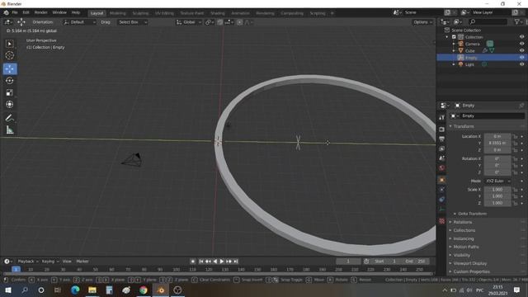Toggle snapping magnet in viewport header
This screenshot has height=297, width=528.
coord(220,22)
